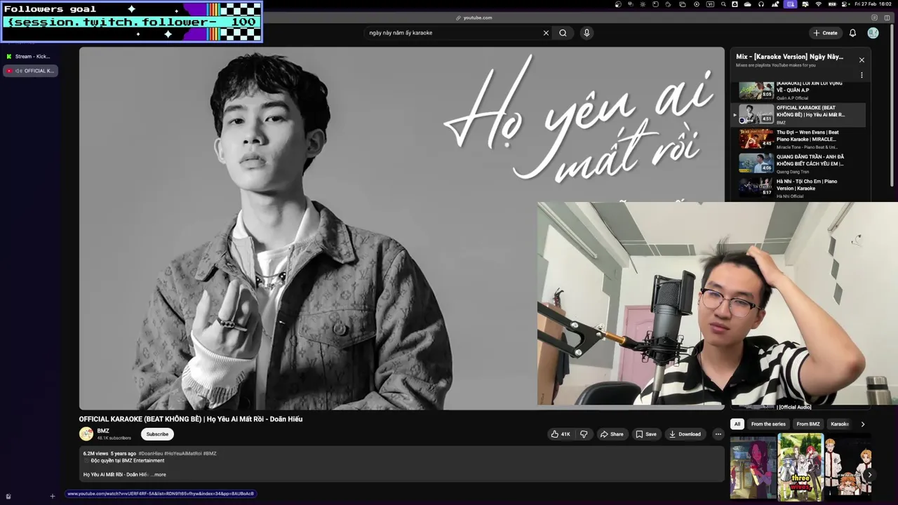Show more filter chips arrow
Screen dimensions: 898x505
(x=862, y=424)
